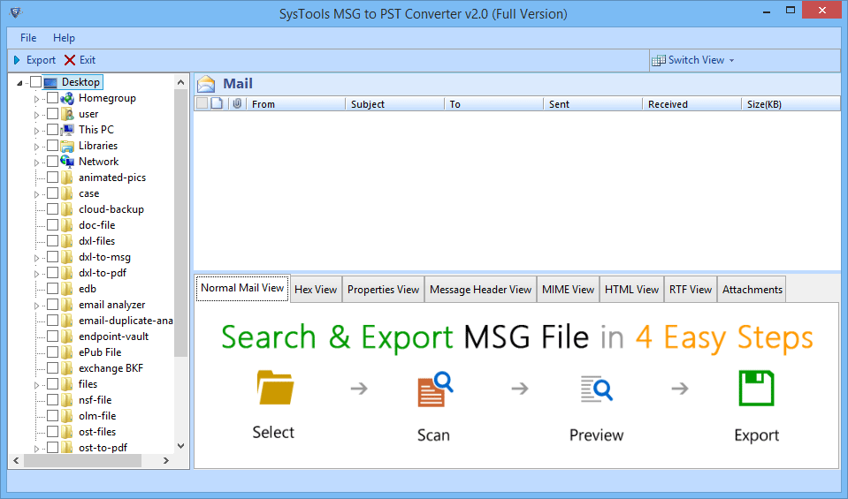The image size is (848, 499).
Task: Click the This PC computer icon
Action: click(x=67, y=130)
